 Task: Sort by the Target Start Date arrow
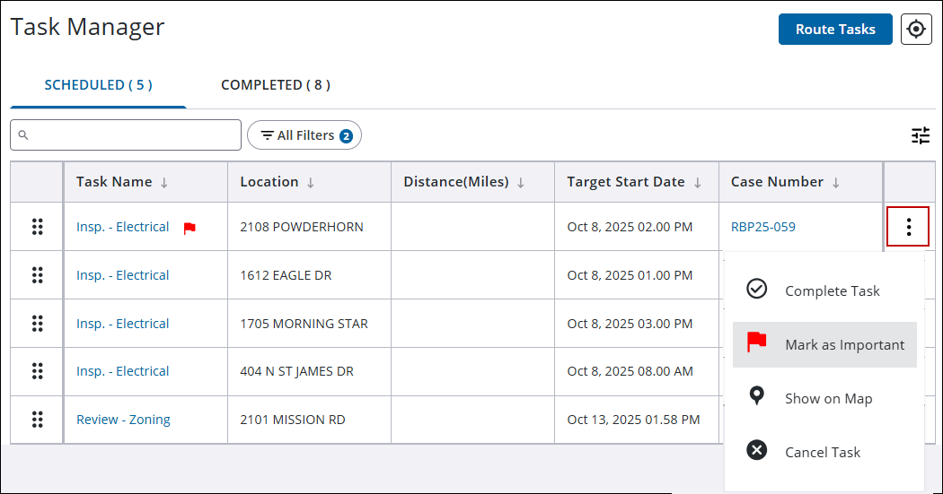click(697, 182)
